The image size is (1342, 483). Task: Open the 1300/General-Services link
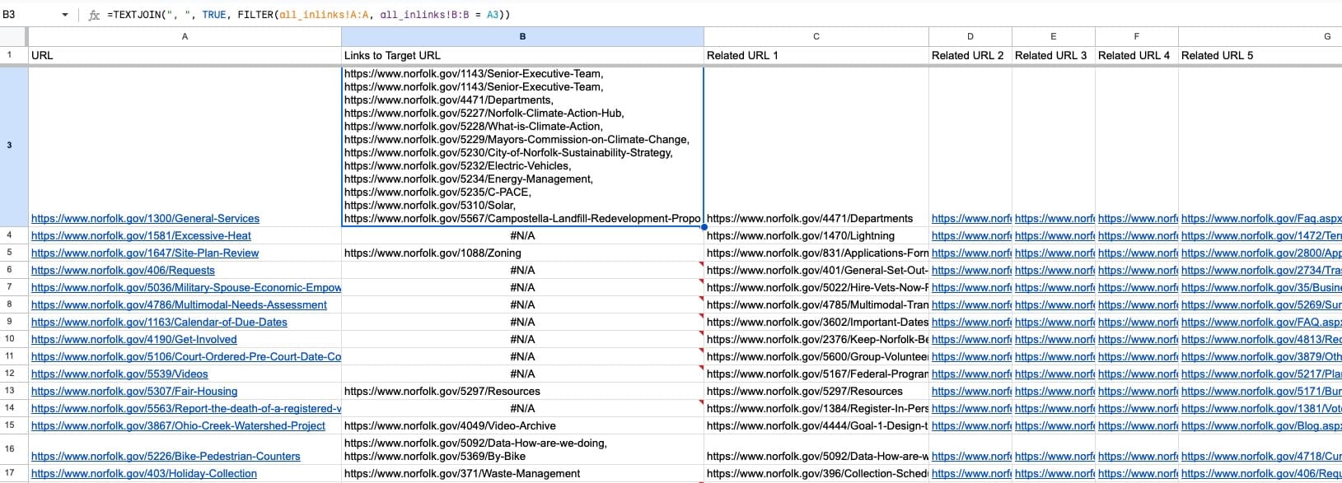pos(145,219)
